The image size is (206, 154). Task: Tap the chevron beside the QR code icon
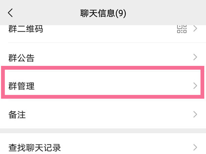[195, 29]
